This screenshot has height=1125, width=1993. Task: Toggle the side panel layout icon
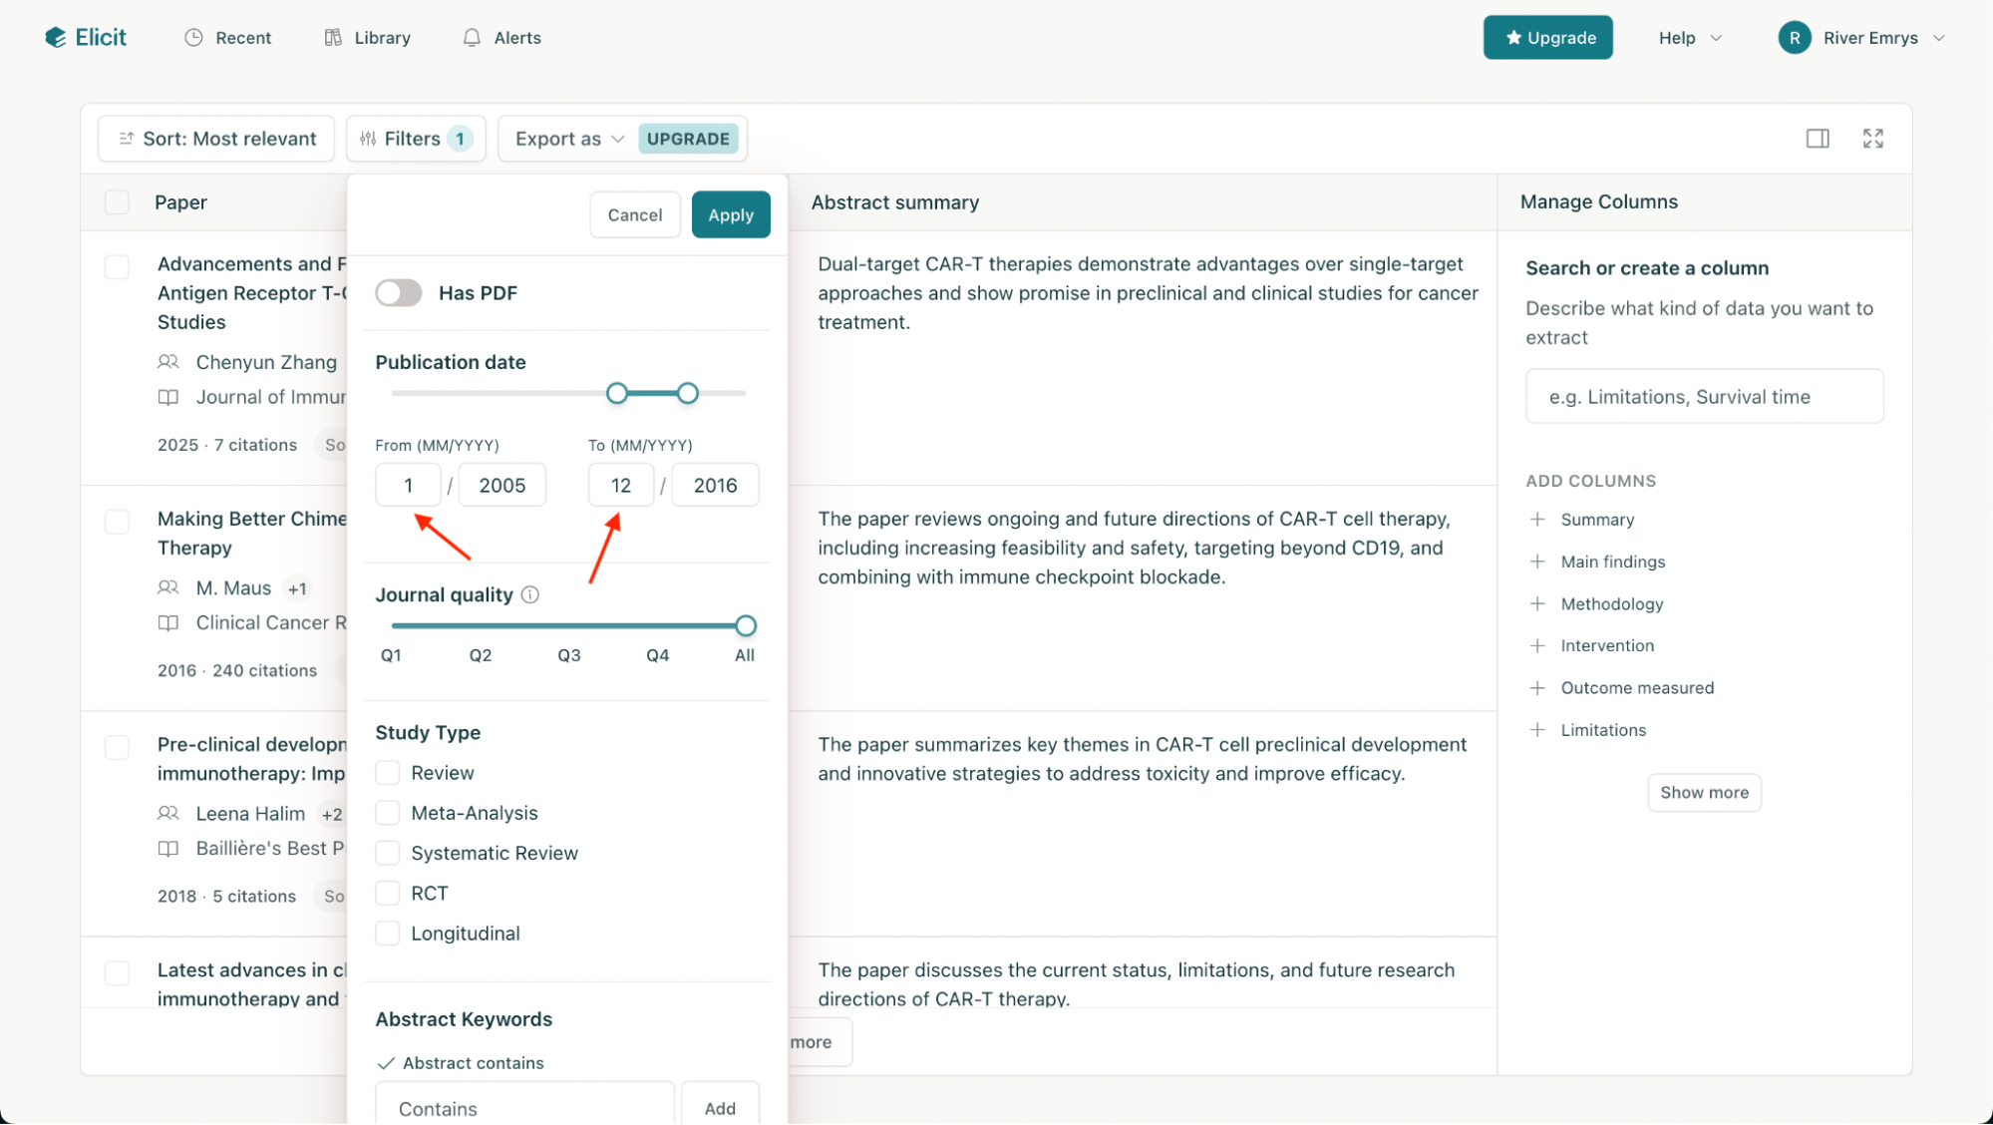[1817, 139]
